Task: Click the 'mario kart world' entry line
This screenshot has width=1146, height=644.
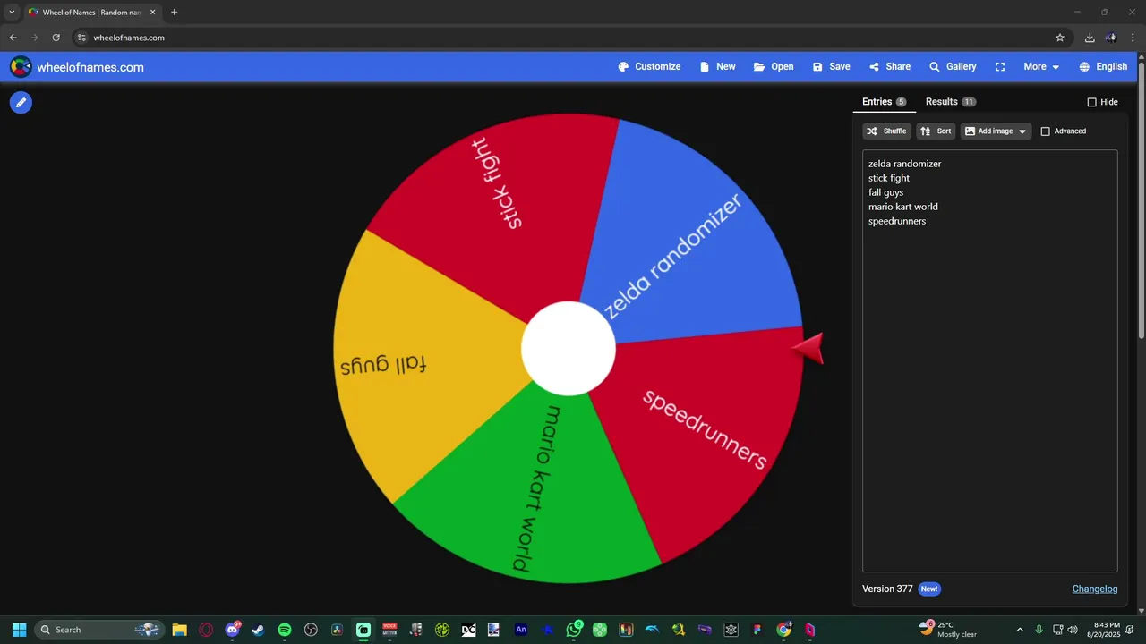Action: pos(902,207)
